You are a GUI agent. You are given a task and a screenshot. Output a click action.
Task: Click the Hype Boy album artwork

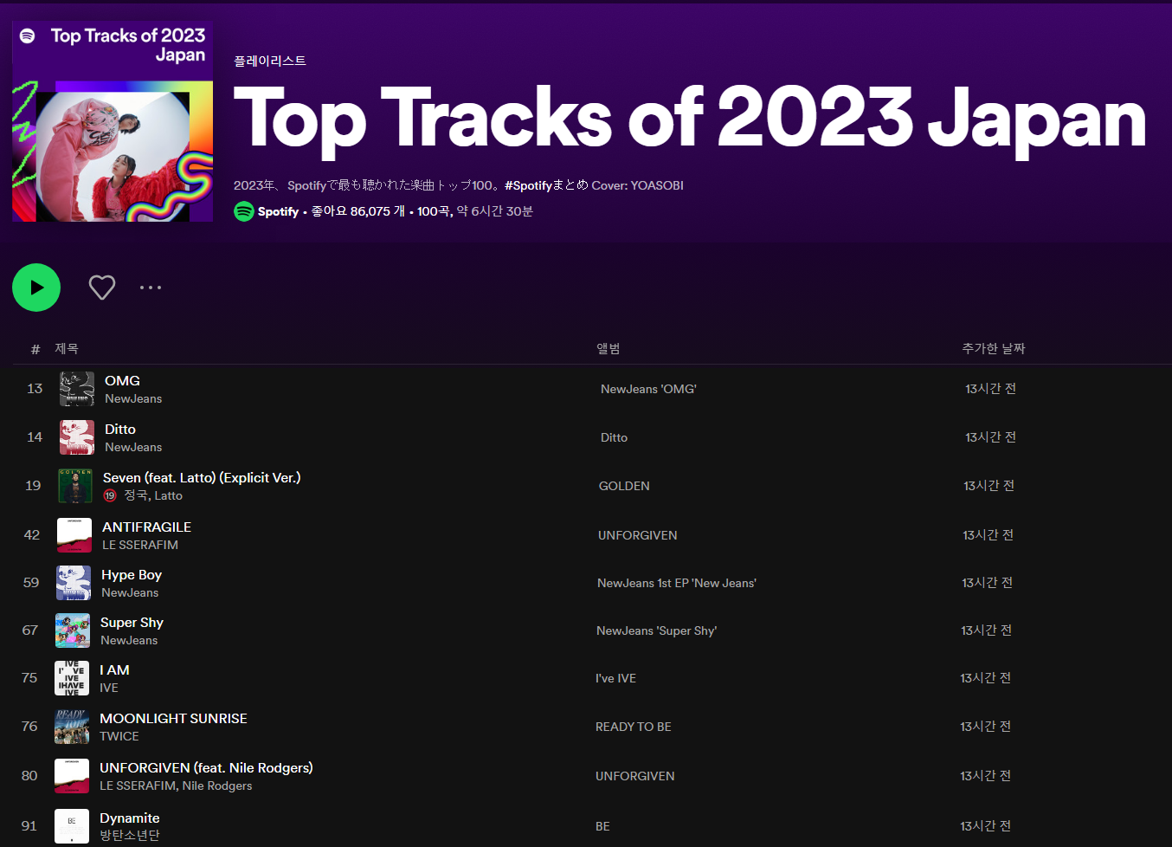coord(74,583)
